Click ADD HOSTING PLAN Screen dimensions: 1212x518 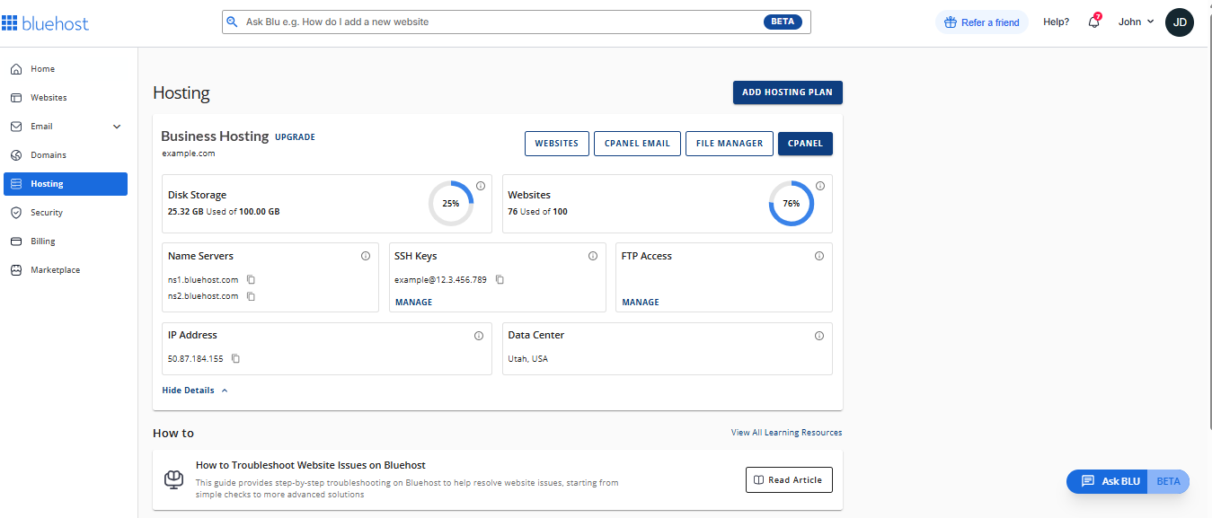click(x=787, y=92)
